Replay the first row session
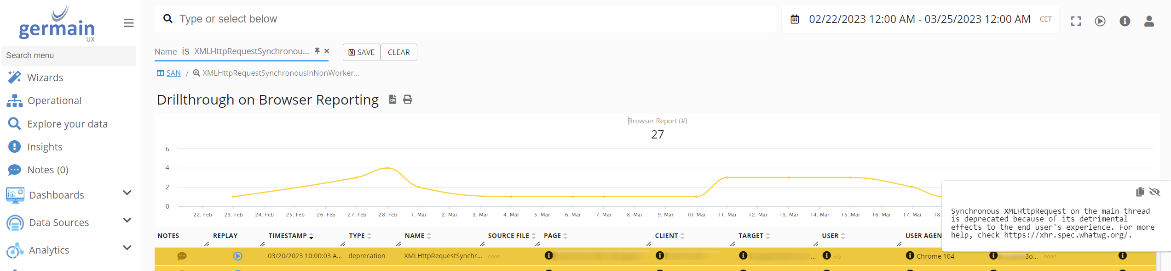This screenshot has height=271, width=1171. click(x=237, y=256)
